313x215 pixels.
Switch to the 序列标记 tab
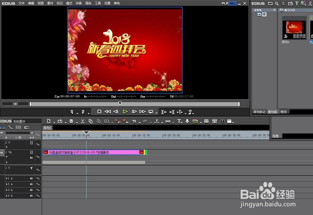coord(259,112)
